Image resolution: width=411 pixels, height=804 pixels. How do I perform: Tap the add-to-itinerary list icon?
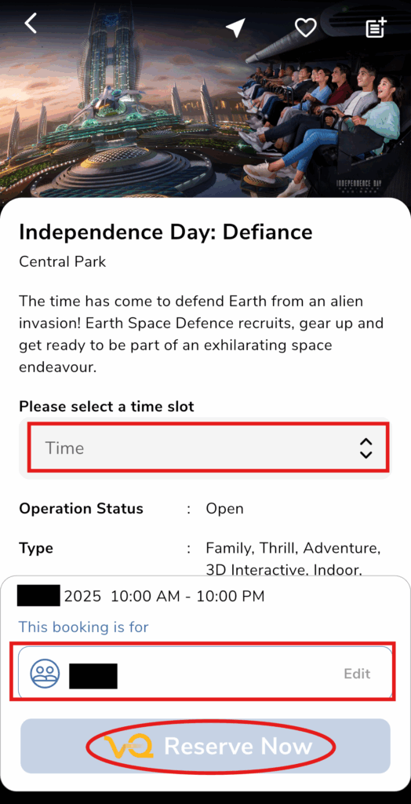click(x=376, y=27)
